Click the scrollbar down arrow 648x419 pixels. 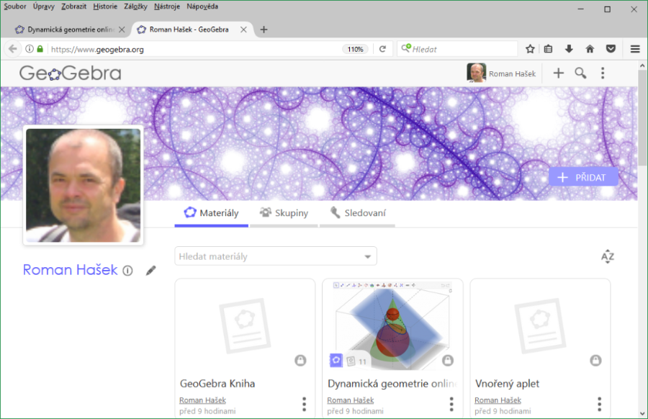[x=642, y=413]
